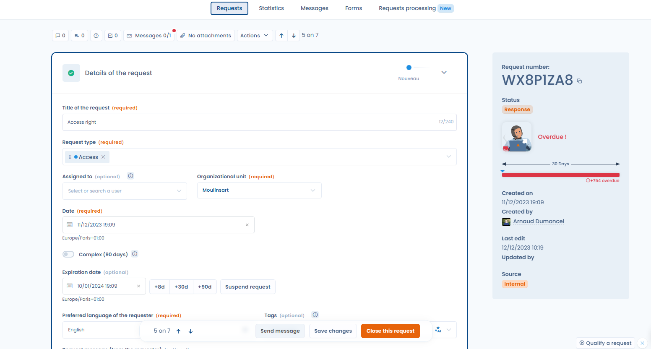Open the comments panel icon

point(60,35)
